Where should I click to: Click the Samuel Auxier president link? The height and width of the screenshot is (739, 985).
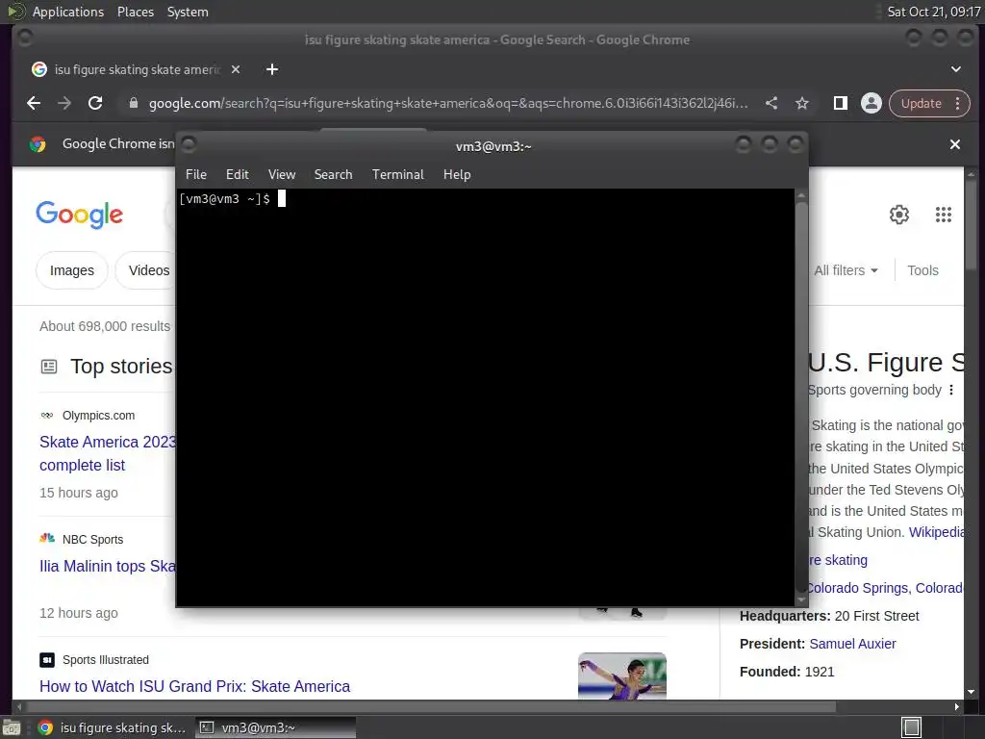pos(852,644)
